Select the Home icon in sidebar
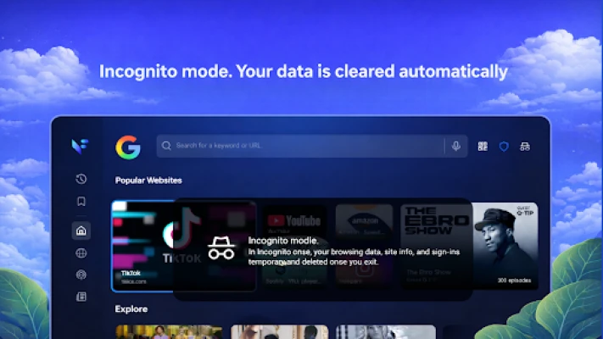Viewport: 603px width, 339px height. point(81,231)
